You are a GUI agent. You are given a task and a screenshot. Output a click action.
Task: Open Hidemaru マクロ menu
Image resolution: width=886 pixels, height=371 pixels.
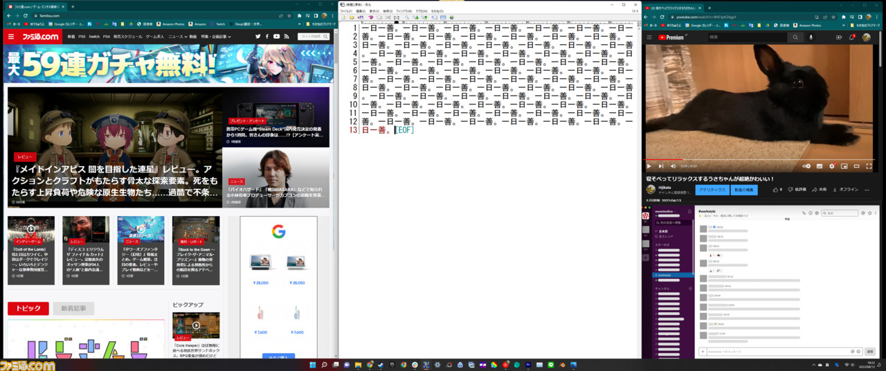[x=421, y=11]
